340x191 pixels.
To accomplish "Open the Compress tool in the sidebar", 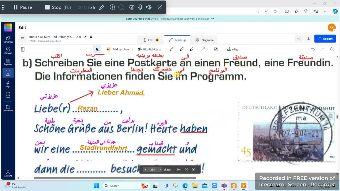I will (x=8, y=40).
